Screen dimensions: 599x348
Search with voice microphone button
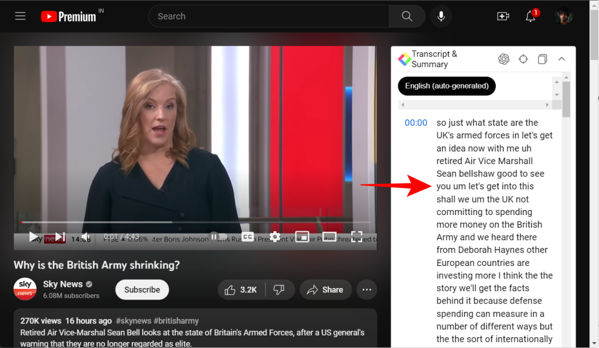click(x=441, y=16)
